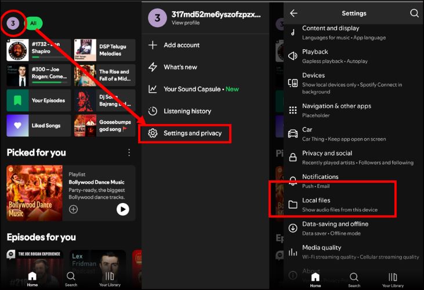Click the What's new lightning icon
The image size is (424, 290).
pos(153,67)
